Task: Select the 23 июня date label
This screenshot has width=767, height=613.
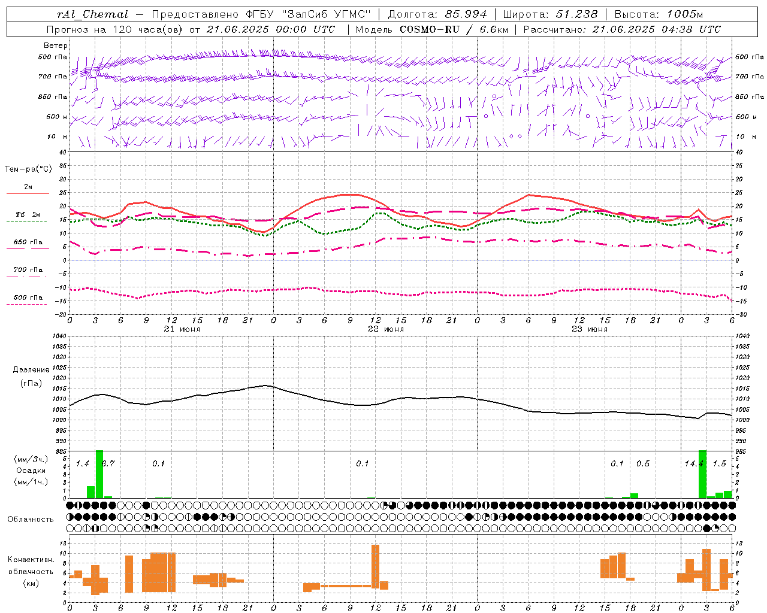Action: click(x=590, y=329)
